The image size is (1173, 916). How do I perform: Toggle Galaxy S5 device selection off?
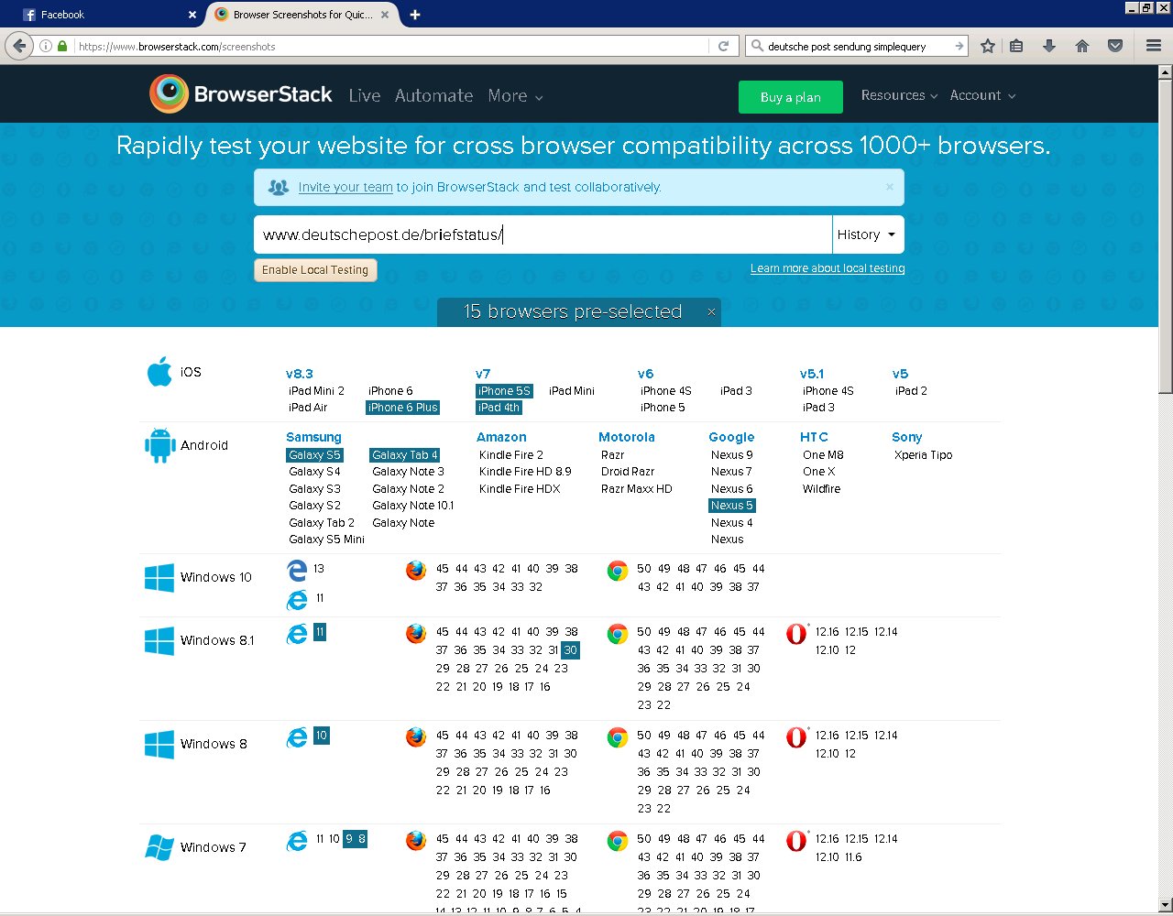(x=314, y=455)
